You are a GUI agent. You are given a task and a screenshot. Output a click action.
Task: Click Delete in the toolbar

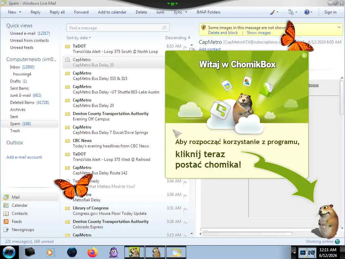coord(141,12)
